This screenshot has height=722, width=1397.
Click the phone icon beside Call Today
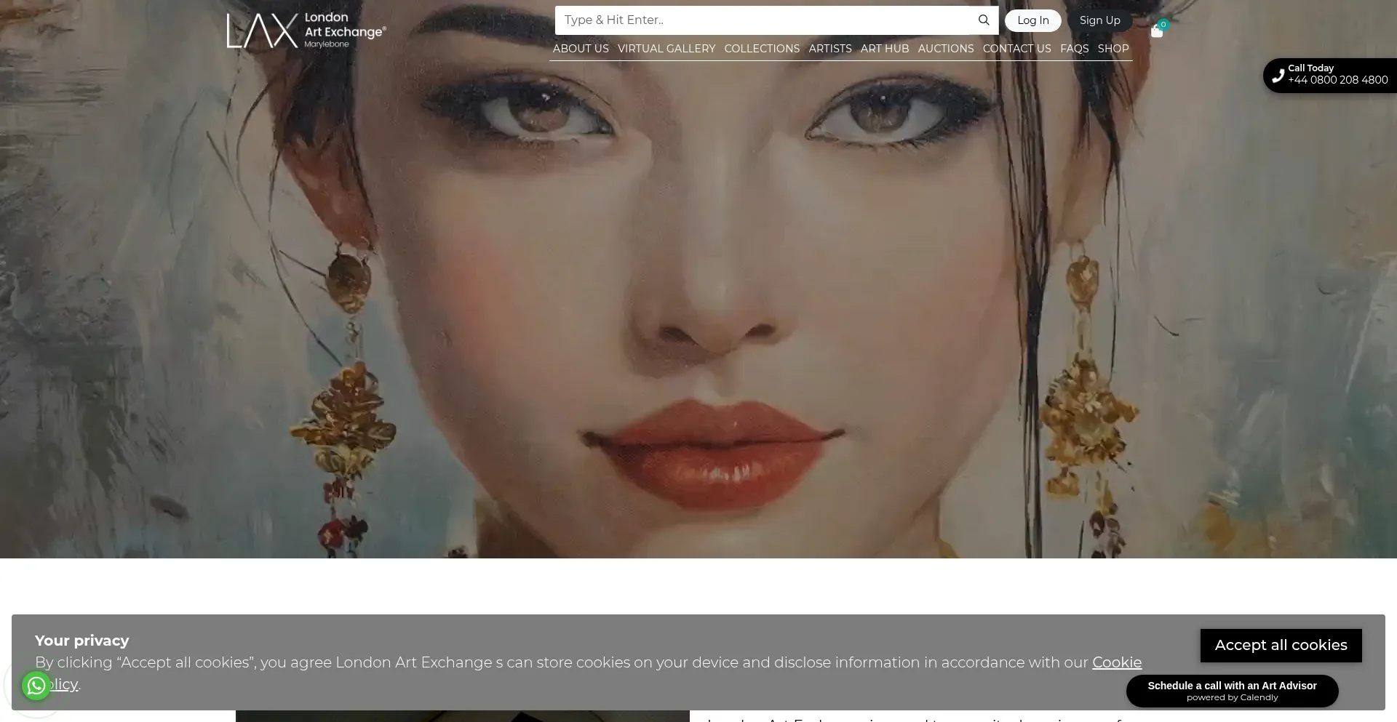(x=1278, y=76)
